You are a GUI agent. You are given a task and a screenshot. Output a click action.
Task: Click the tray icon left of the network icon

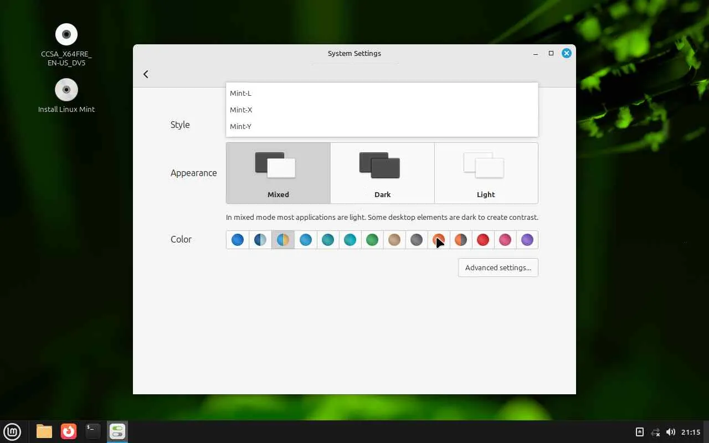click(x=640, y=432)
